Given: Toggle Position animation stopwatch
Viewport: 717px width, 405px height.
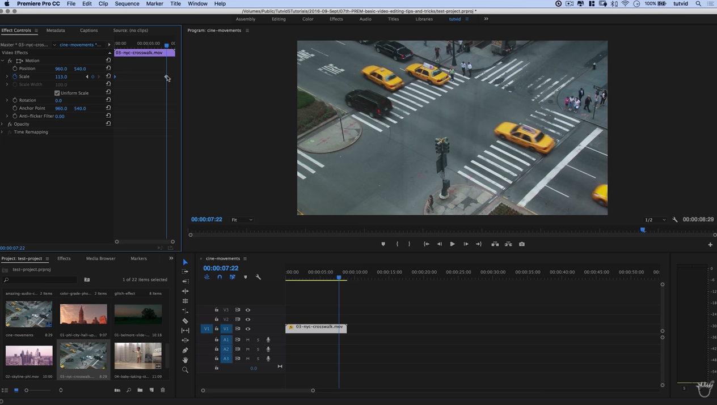Looking at the screenshot, I should [x=15, y=69].
